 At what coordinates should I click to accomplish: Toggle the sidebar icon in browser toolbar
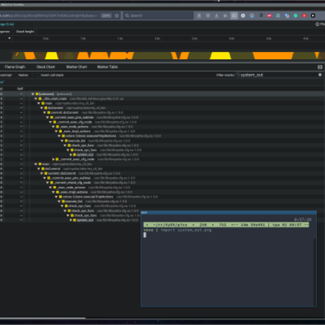(x=234, y=15)
